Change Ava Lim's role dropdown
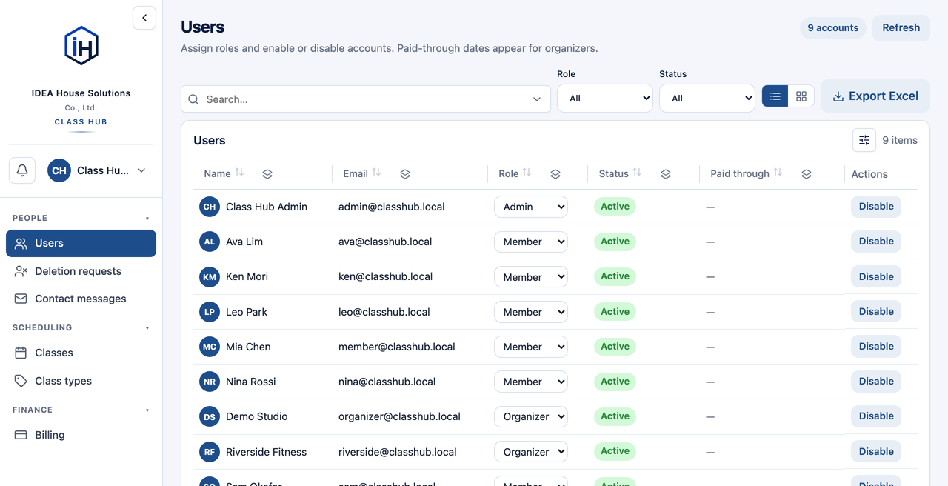 (531, 242)
